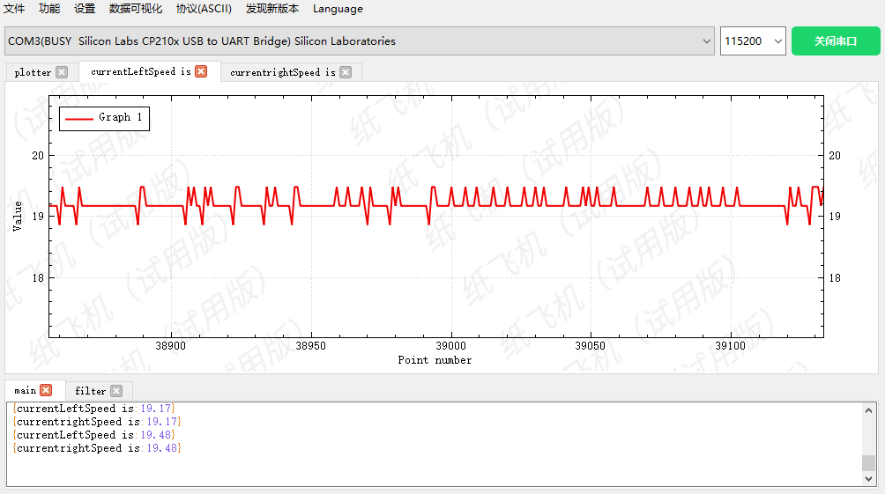Screen dimensions: 885x494
Task: Click the log scrollbar down arrow
Action: (869, 479)
